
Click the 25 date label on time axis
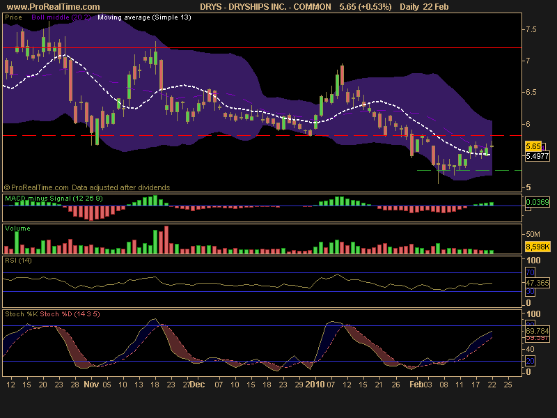(x=508, y=385)
